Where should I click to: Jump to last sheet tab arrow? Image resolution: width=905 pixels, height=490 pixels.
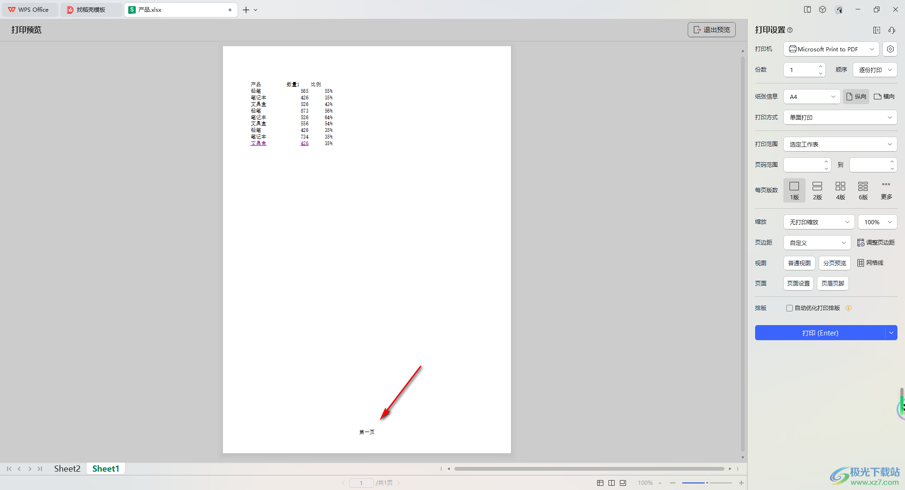pyautogui.click(x=40, y=469)
